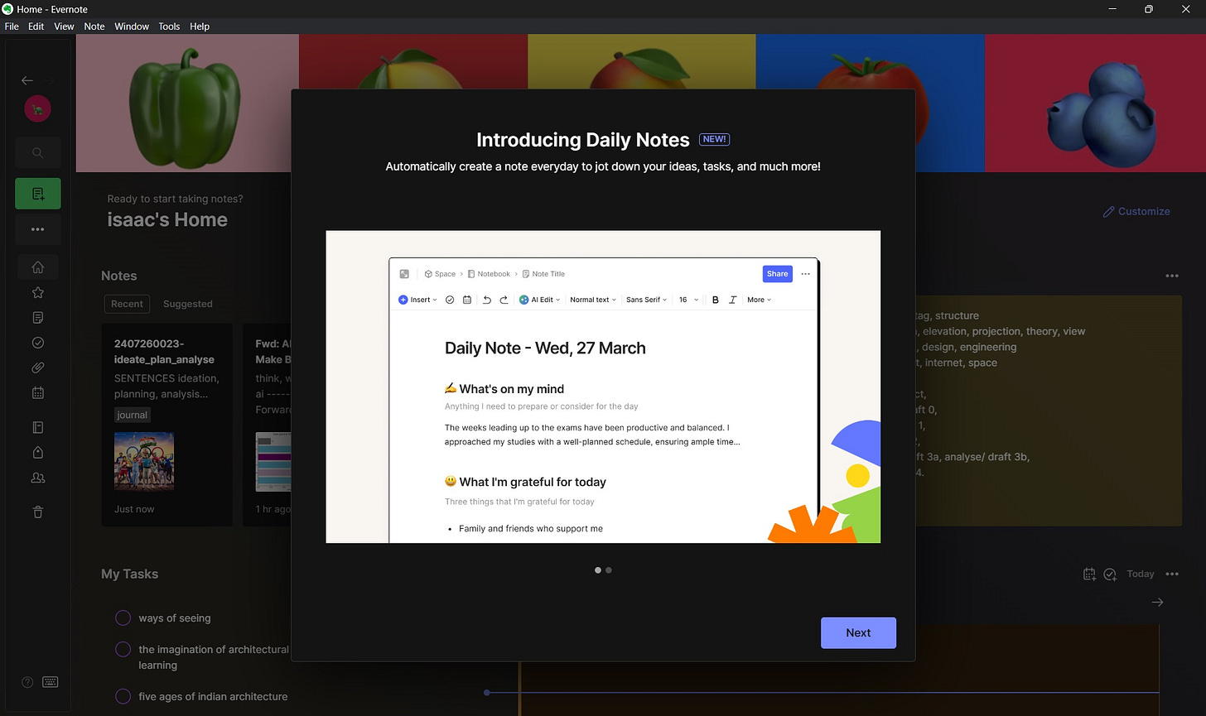Open Shared with Me people icon
The height and width of the screenshot is (716, 1206).
click(37, 478)
